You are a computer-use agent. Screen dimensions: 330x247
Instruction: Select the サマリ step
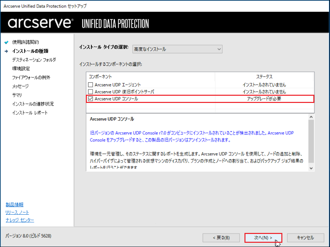pyautogui.click(x=17, y=95)
